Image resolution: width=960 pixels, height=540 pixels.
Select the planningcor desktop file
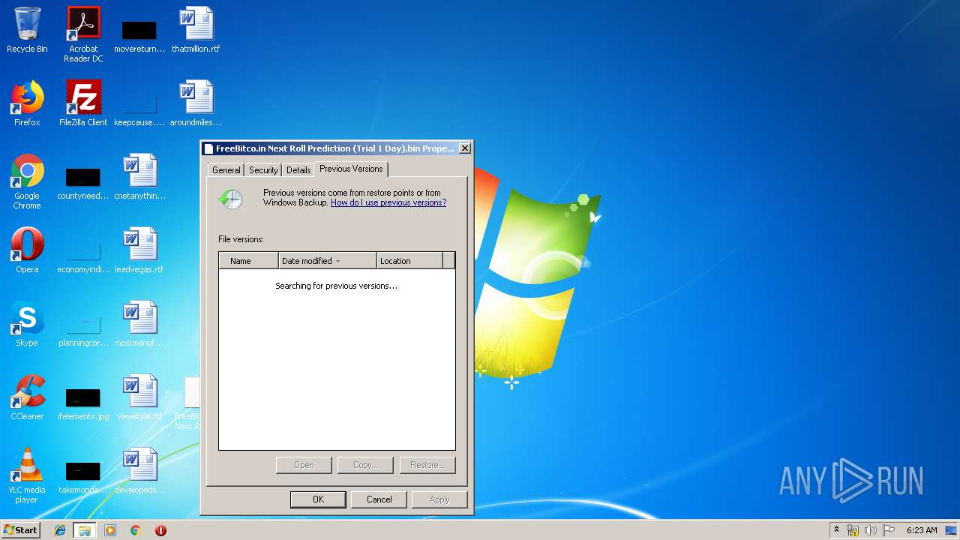pos(83,328)
